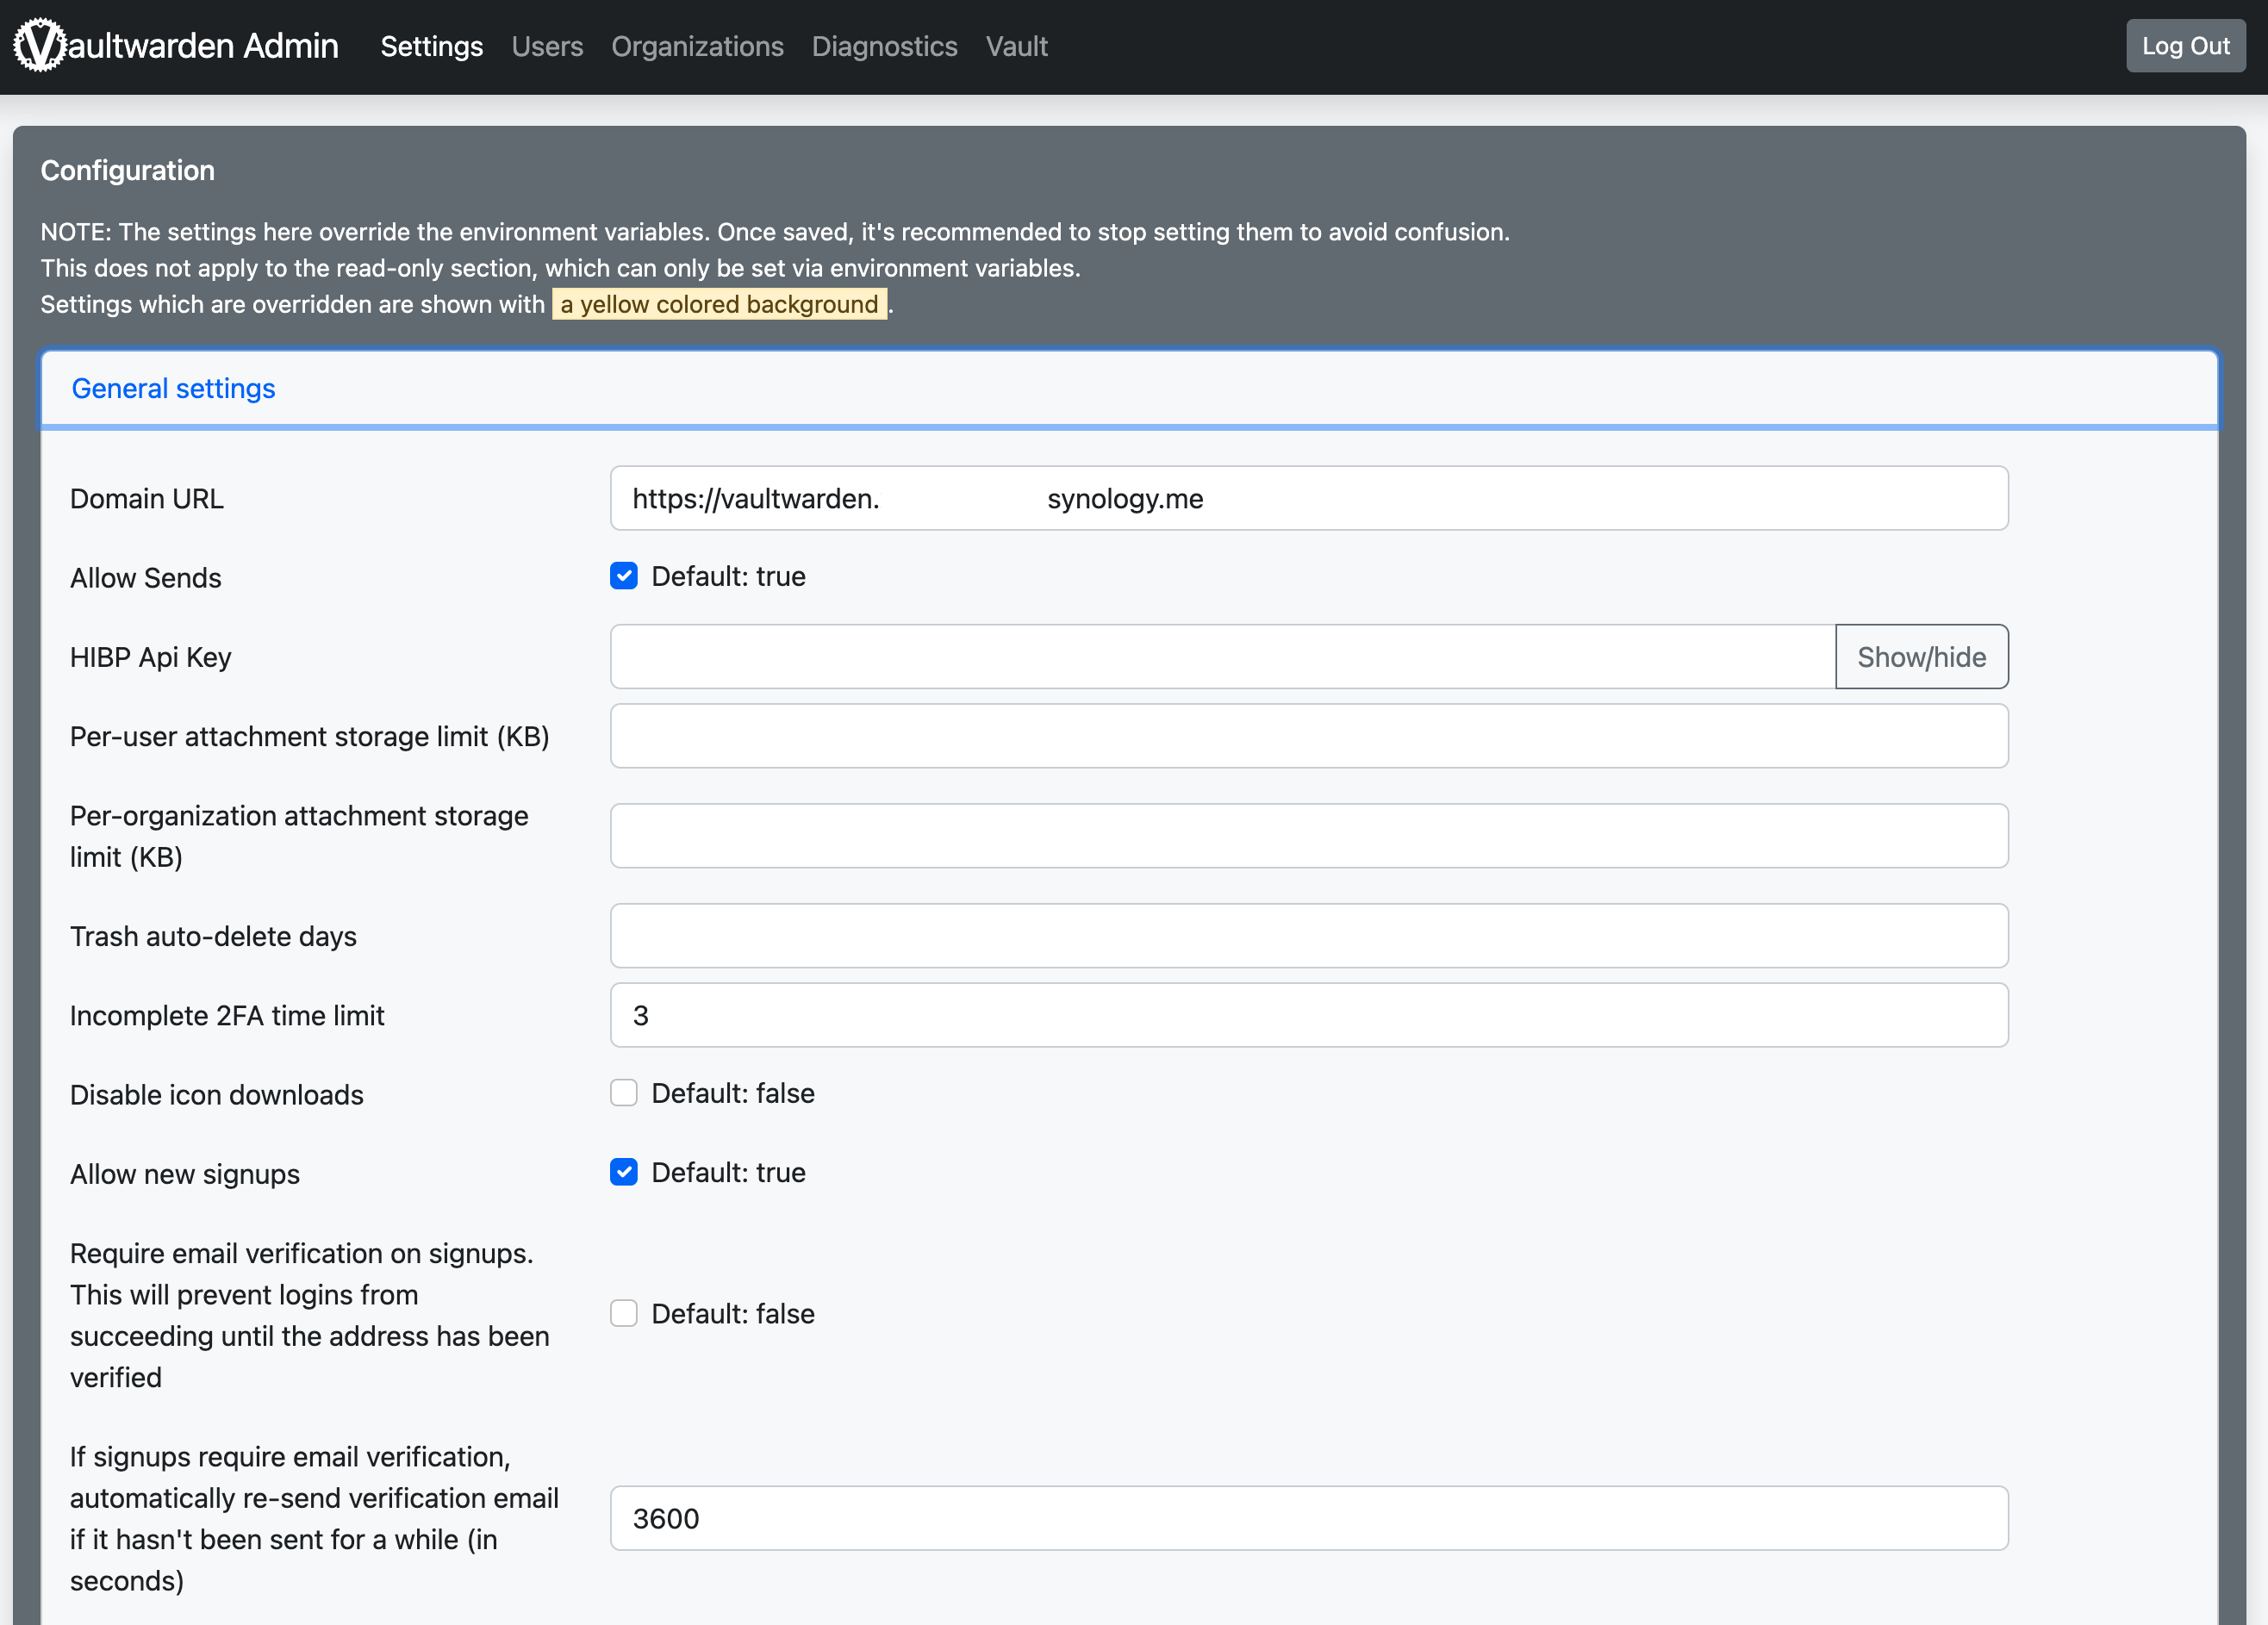
Task: Click the Log Out button
Action: pyautogui.click(x=2185, y=46)
